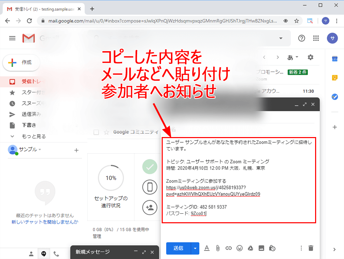Open text formatting options (underlined A)

(207, 248)
